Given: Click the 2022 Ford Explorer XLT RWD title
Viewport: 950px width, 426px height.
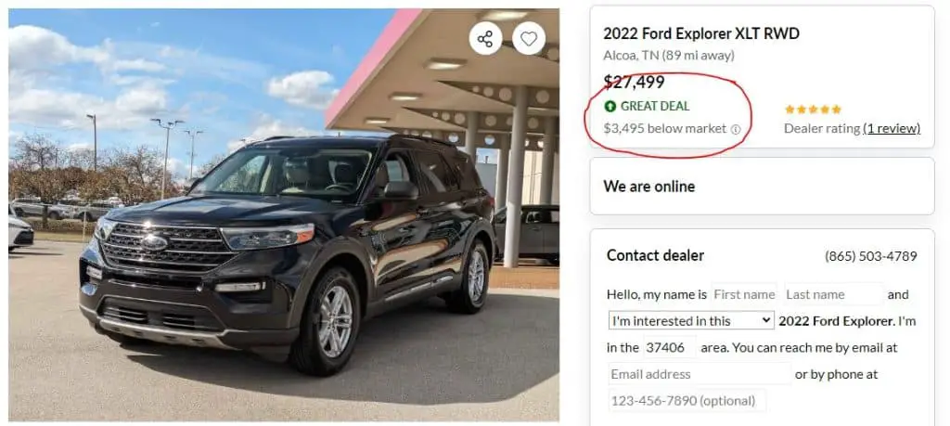Looking at the screenshot, I should [x=700, y=34].
